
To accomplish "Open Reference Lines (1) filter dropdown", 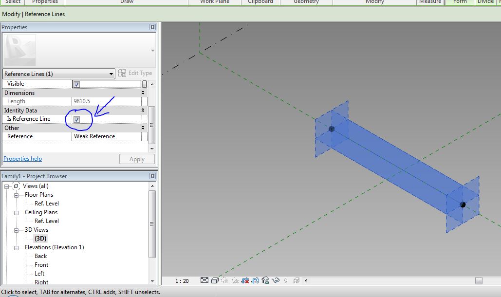I will tap(59, 74).
